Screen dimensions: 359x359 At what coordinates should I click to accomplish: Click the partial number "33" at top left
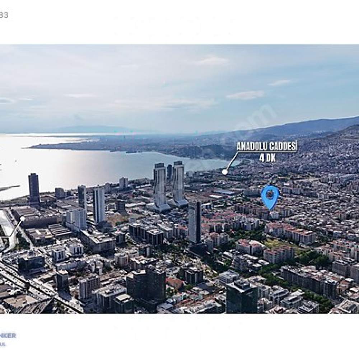point(4,15)
